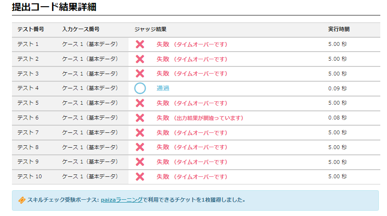Image resolution: width=387 pixels, height=216 pixels.
Task: Click the ticket icon in the bonus banner
Action: [x=21, y=200]
